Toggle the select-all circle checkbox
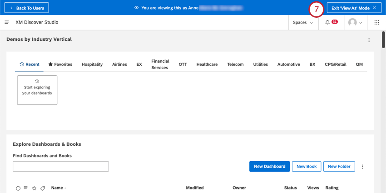This screenshot has height=193, width=386. 18,188
